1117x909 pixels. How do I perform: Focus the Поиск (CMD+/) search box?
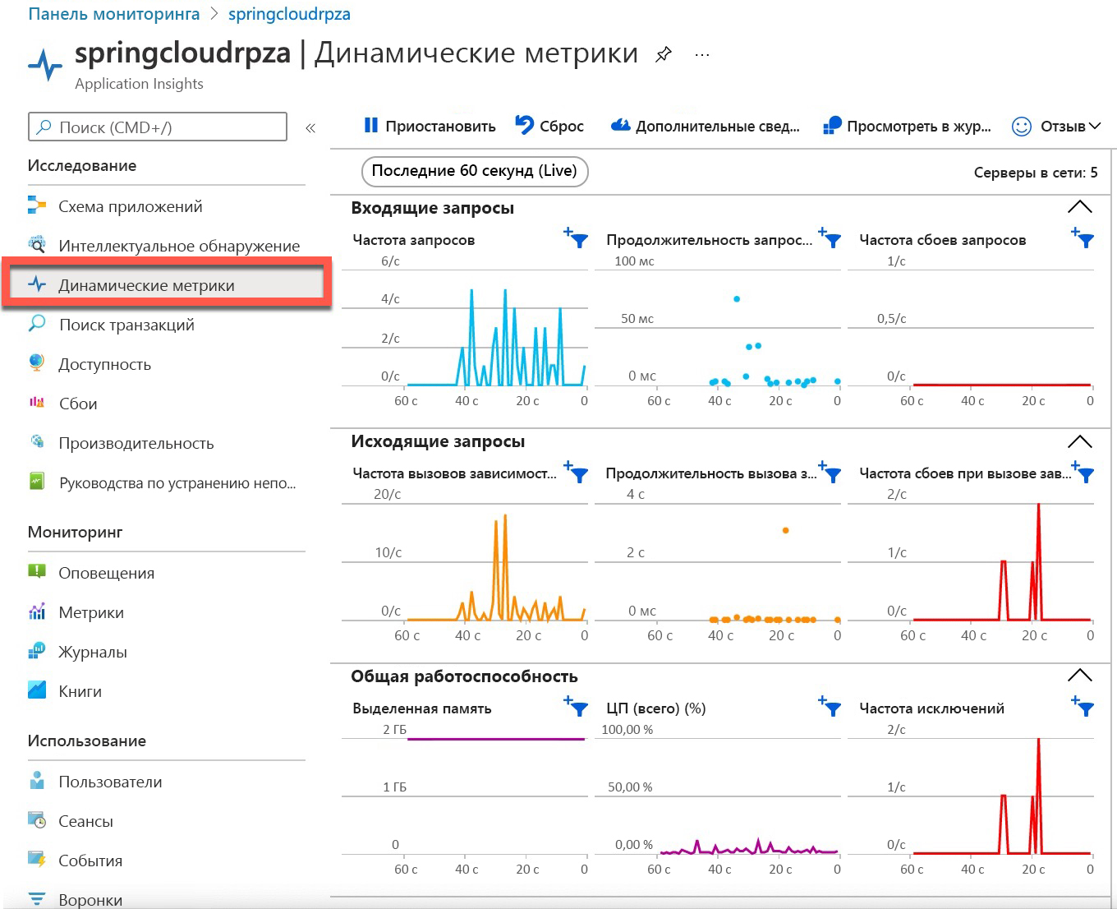(158, 127)
